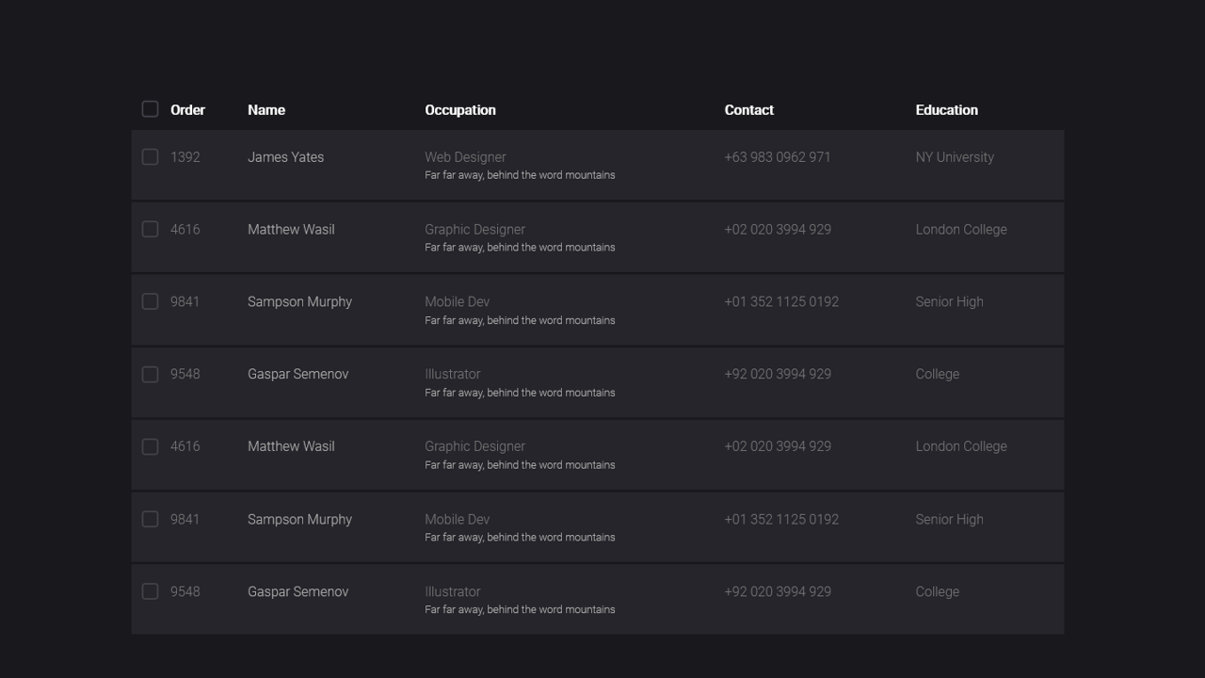Click the Name column header
Image resolution: width=1205 pixels, height=678 pixels.
coord(266,110)
